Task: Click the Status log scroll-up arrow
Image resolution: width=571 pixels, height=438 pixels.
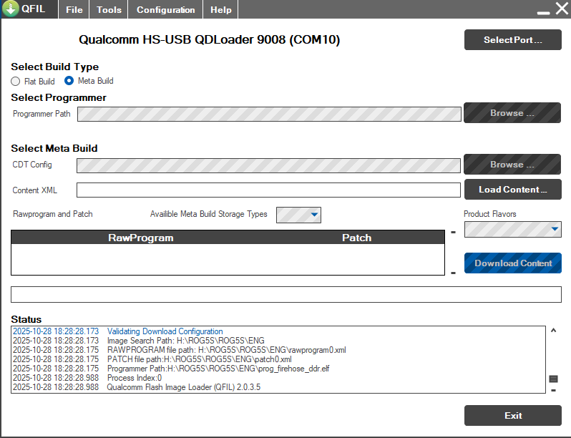Action: (x=554, y=330)
